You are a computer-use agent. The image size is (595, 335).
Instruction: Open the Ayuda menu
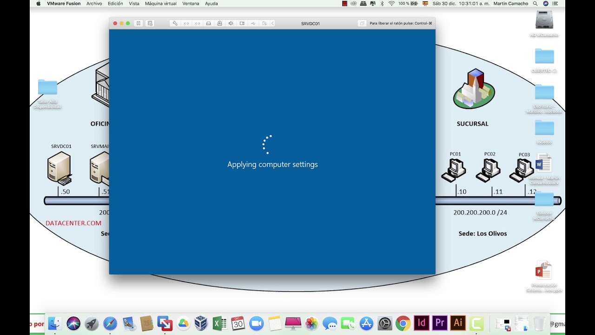point(212,3)
